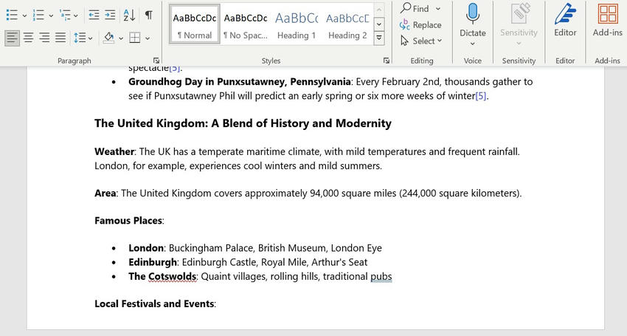Apply multilevel list formatting
The height and width of the screenshot is (336, 627).
pyautogui.click(x=65, y=16)
